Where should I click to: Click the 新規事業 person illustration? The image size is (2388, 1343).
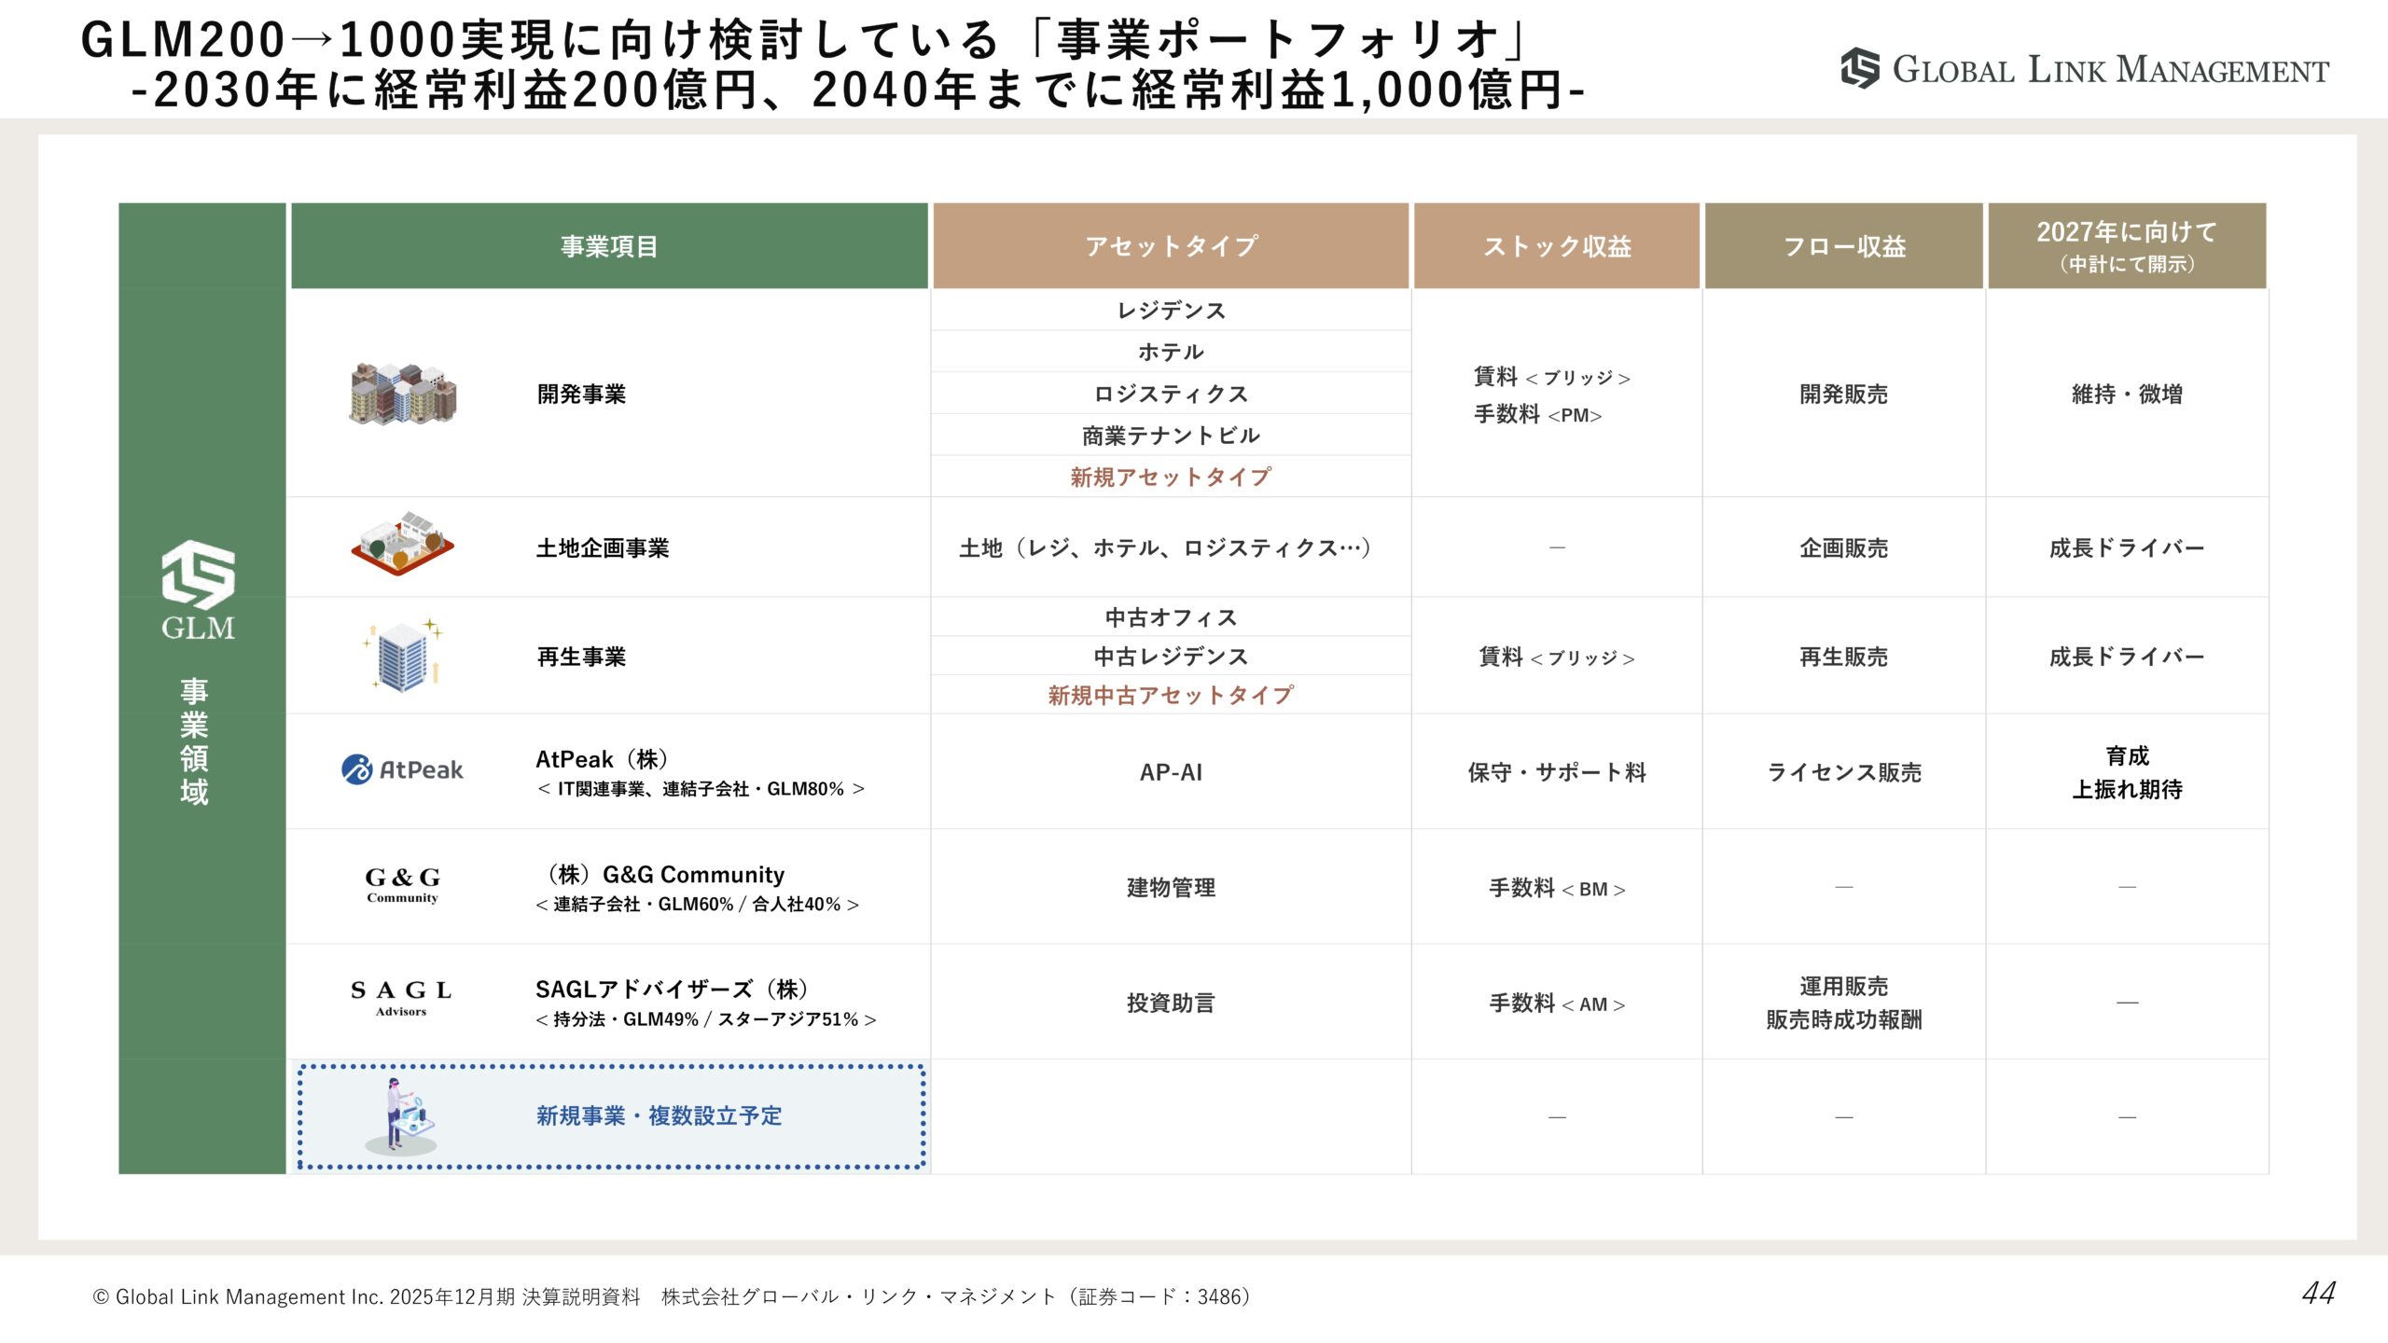[401, 1116]
